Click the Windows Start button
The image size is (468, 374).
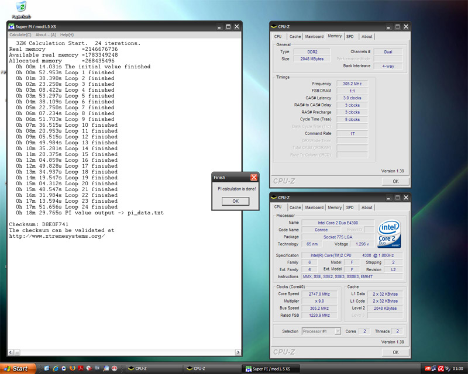pos(18,369)
